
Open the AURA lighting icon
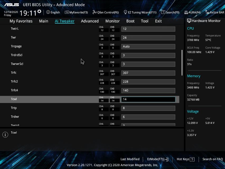(x=186, y=12)
